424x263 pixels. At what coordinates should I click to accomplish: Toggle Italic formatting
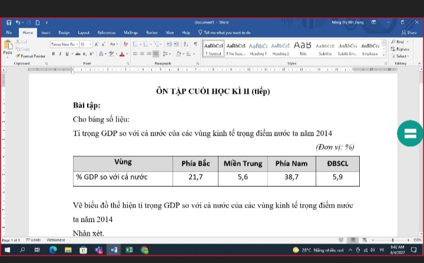[x=60, y=54]
